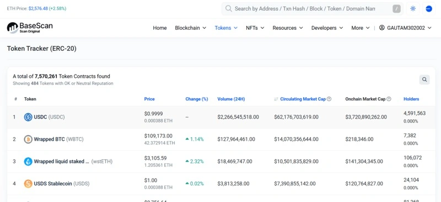The height and width of the screenshot is (202, 441).
Task: Click USDS market cap $7,390,855,142.00
Action: (x=295, y=184)
